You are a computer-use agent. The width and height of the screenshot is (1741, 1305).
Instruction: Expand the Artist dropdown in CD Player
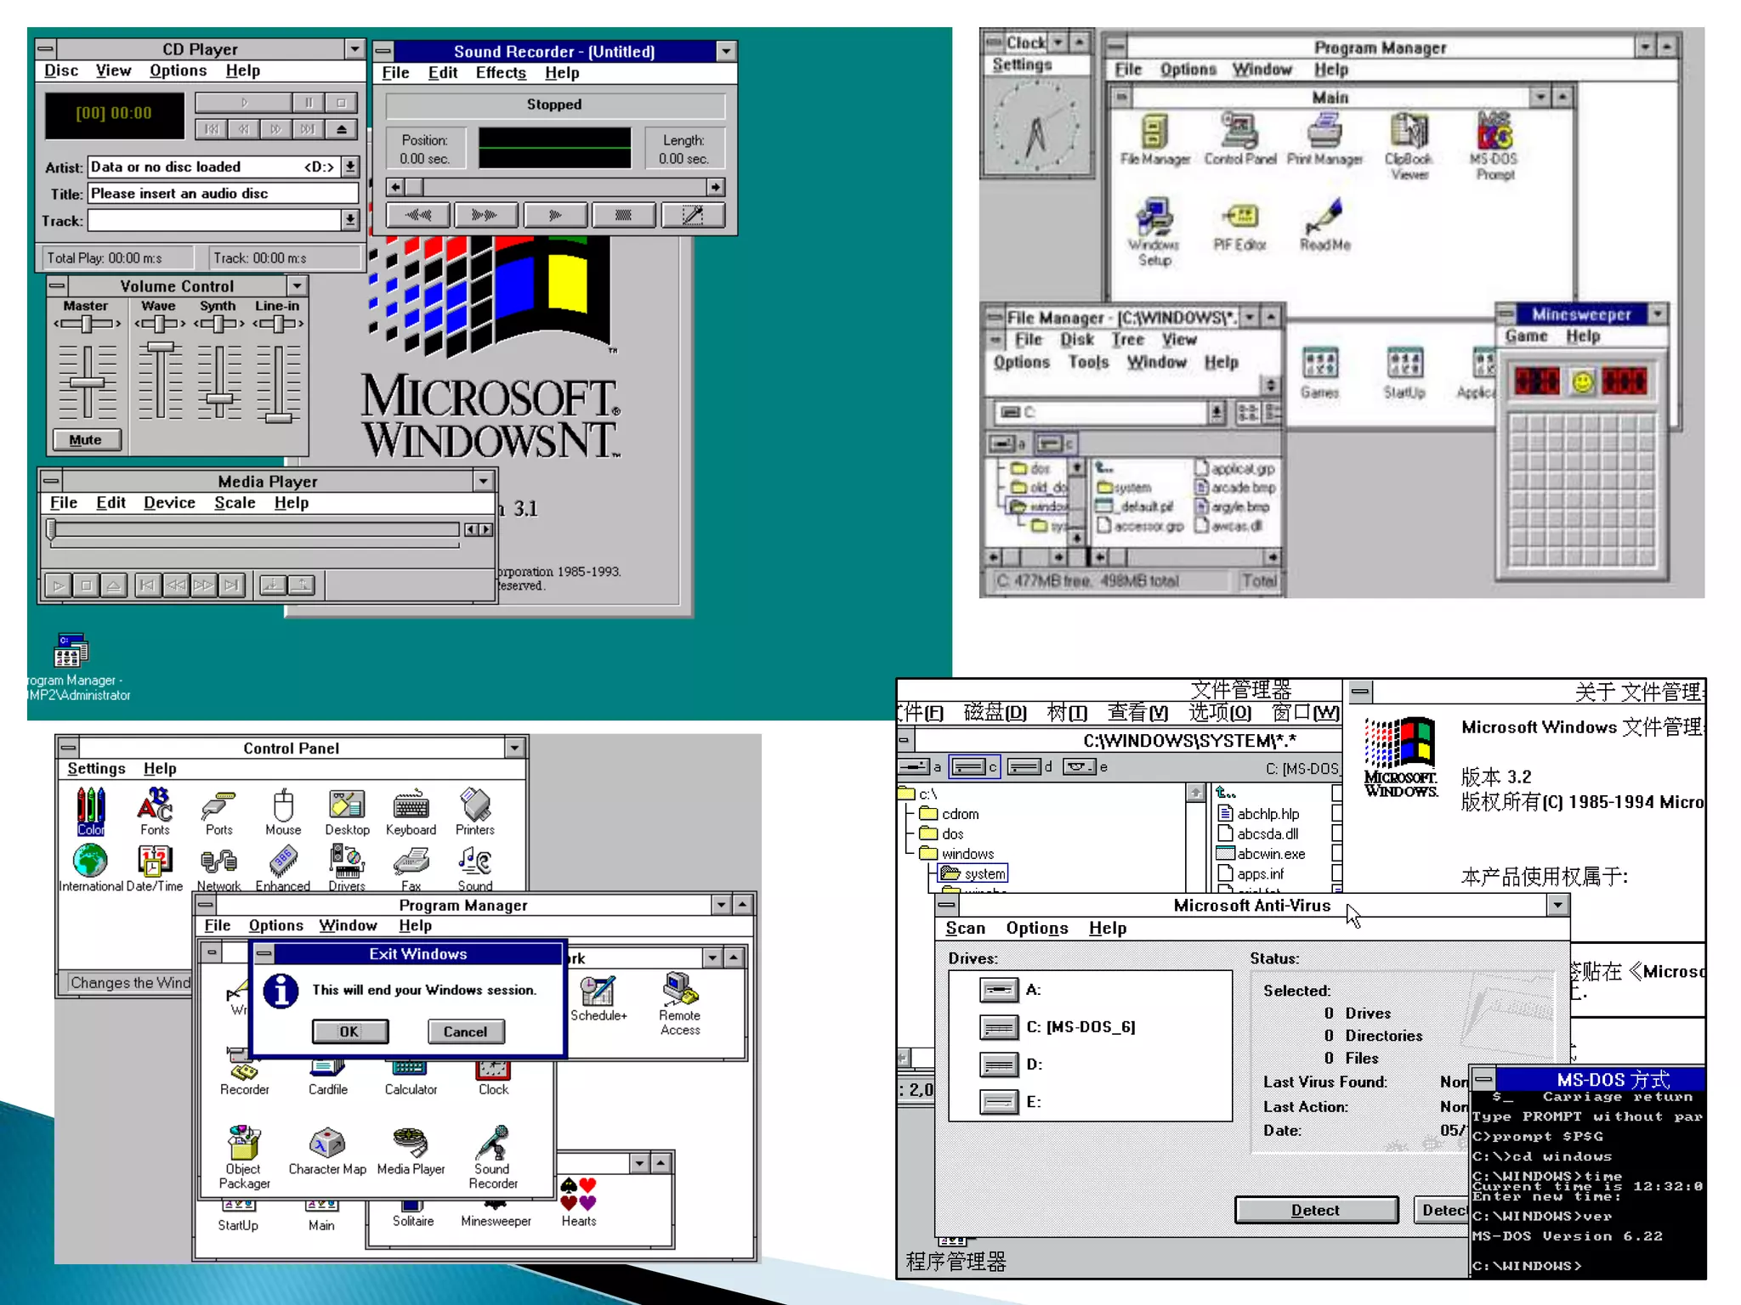coord(350,167)
